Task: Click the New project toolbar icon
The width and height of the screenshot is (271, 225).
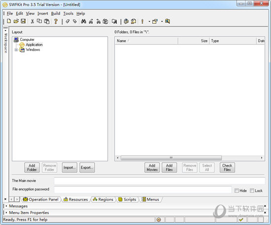Action: tap(9, 21)
